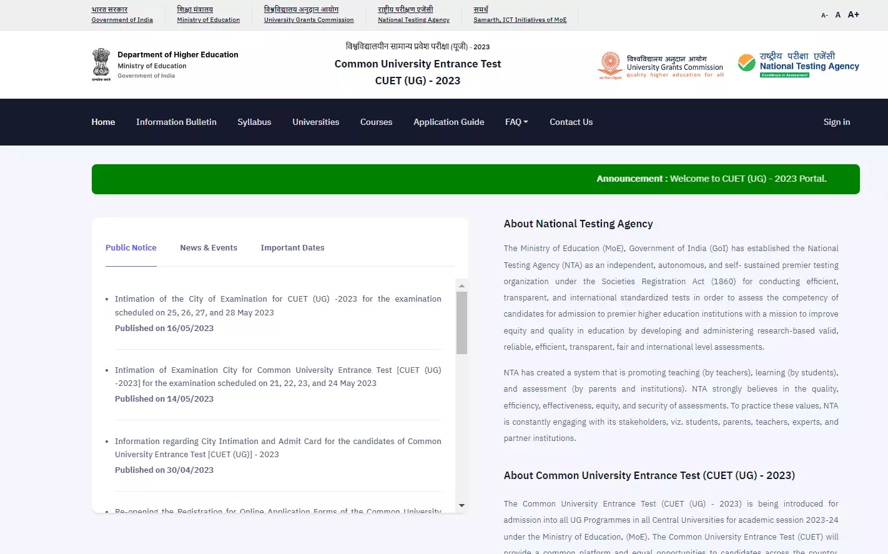Select the Public Notice tab
Screen dimensions: 888x554
pyautogui.click(x=131, y=247)
